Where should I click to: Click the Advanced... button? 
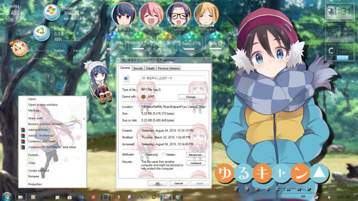point(196,155)
